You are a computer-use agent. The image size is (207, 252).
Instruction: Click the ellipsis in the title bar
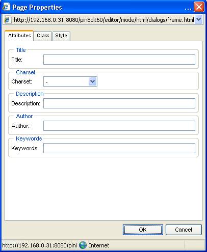[188, 9]
